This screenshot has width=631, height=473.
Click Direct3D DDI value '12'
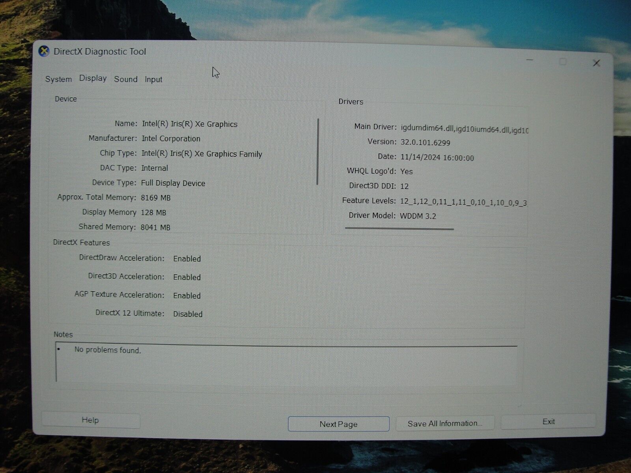pyautogui.click(x=404, y=186)
